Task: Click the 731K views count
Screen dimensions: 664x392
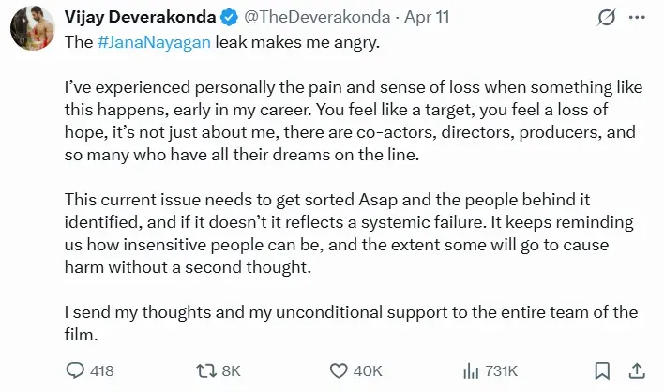Action: (502, 371)
